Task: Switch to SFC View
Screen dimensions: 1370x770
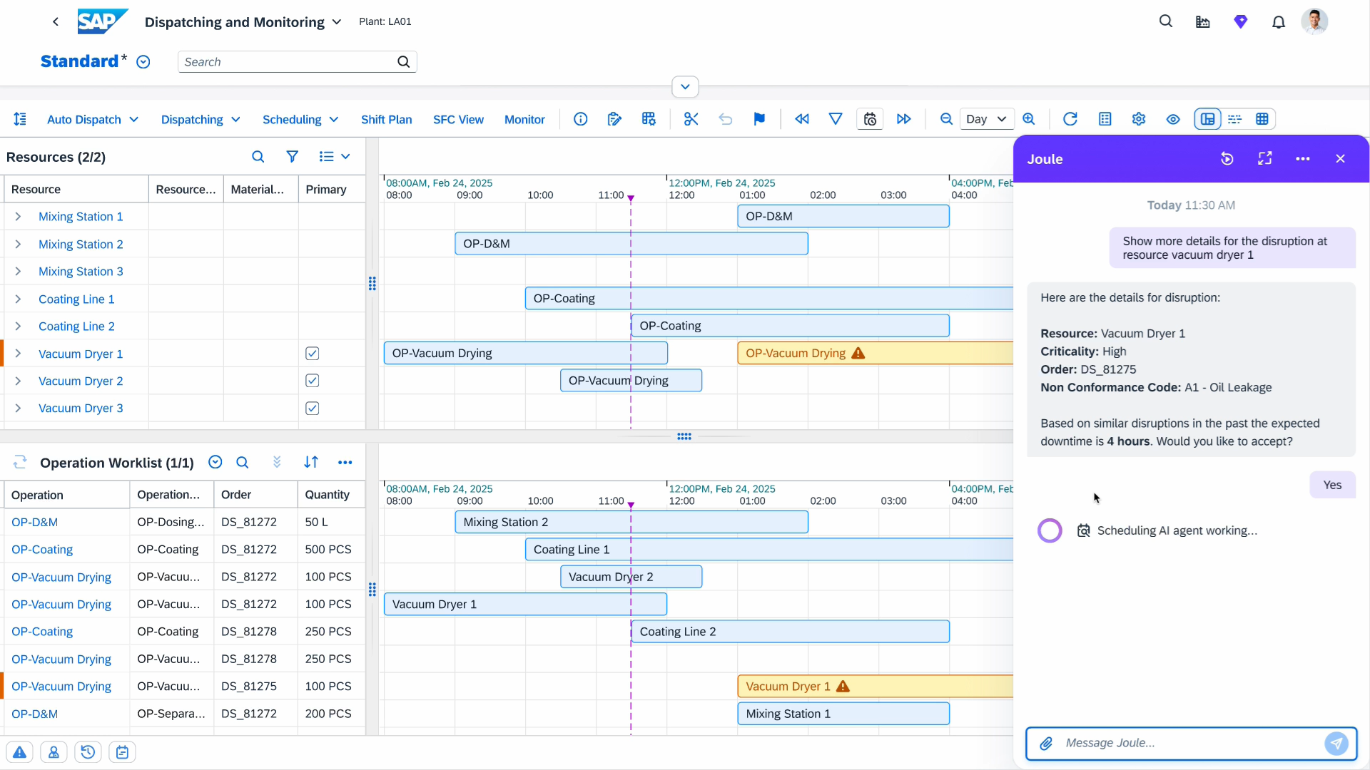Action: click(458, 120)
